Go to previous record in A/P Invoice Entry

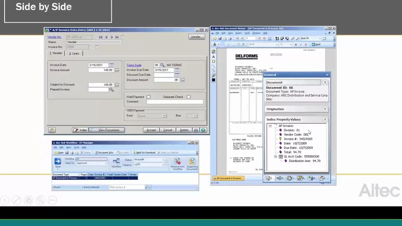[x=106, y=37]
